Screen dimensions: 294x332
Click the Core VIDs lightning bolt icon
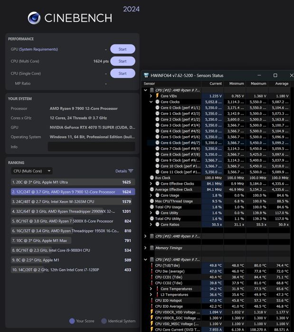(x=157, y=96)
